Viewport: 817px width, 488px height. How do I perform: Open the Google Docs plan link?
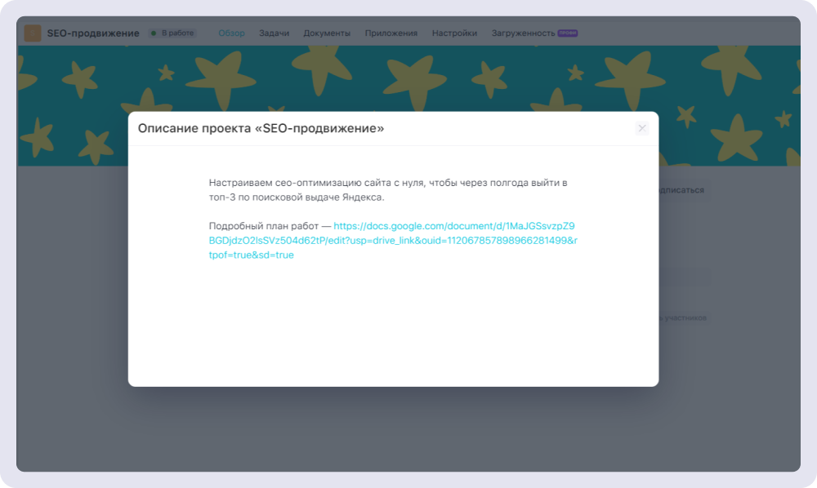coord(393,241)
